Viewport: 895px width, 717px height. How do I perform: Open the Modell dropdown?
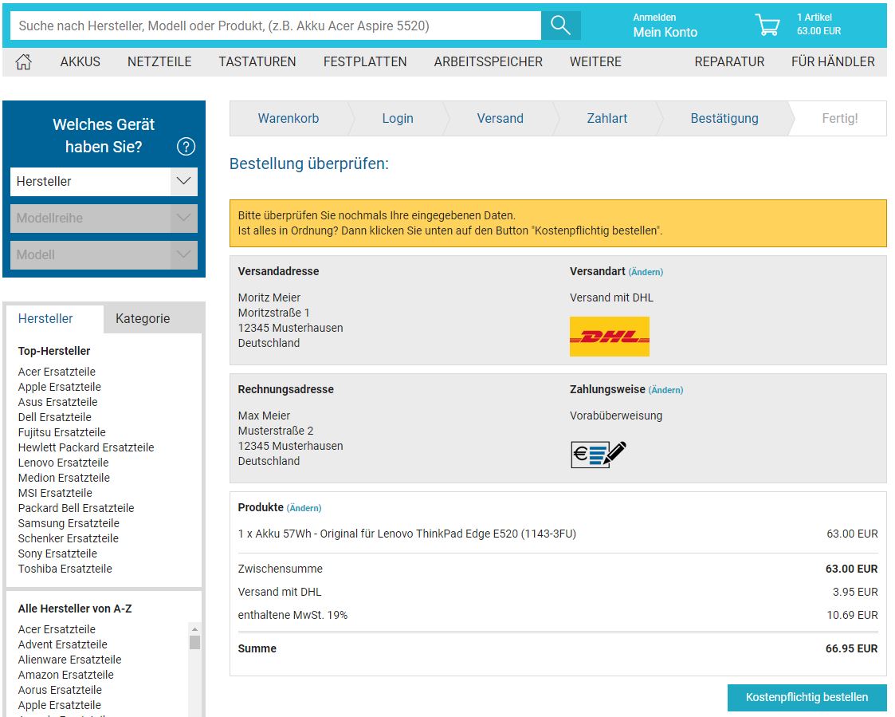(104, 254)
